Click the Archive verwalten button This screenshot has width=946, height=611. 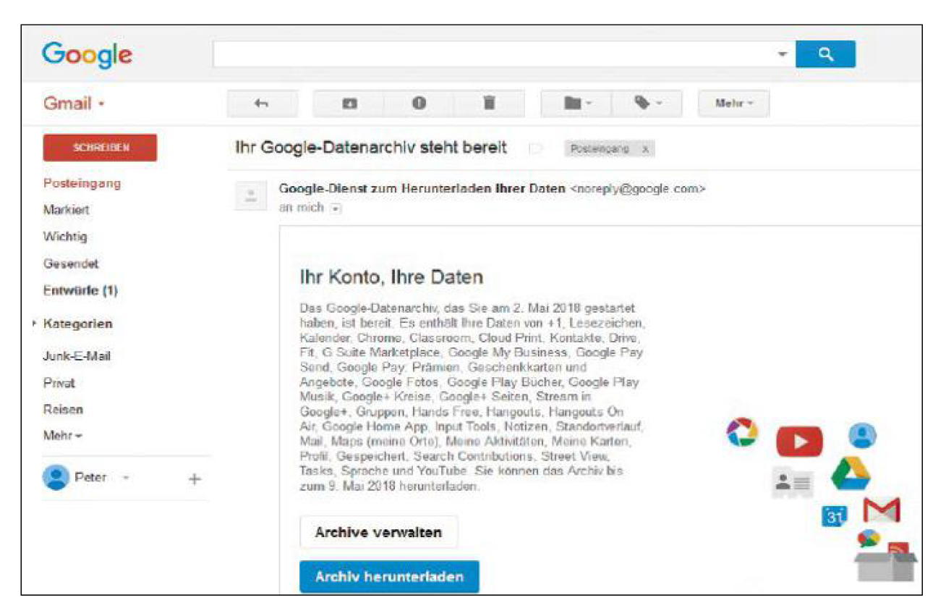(378, 533)
